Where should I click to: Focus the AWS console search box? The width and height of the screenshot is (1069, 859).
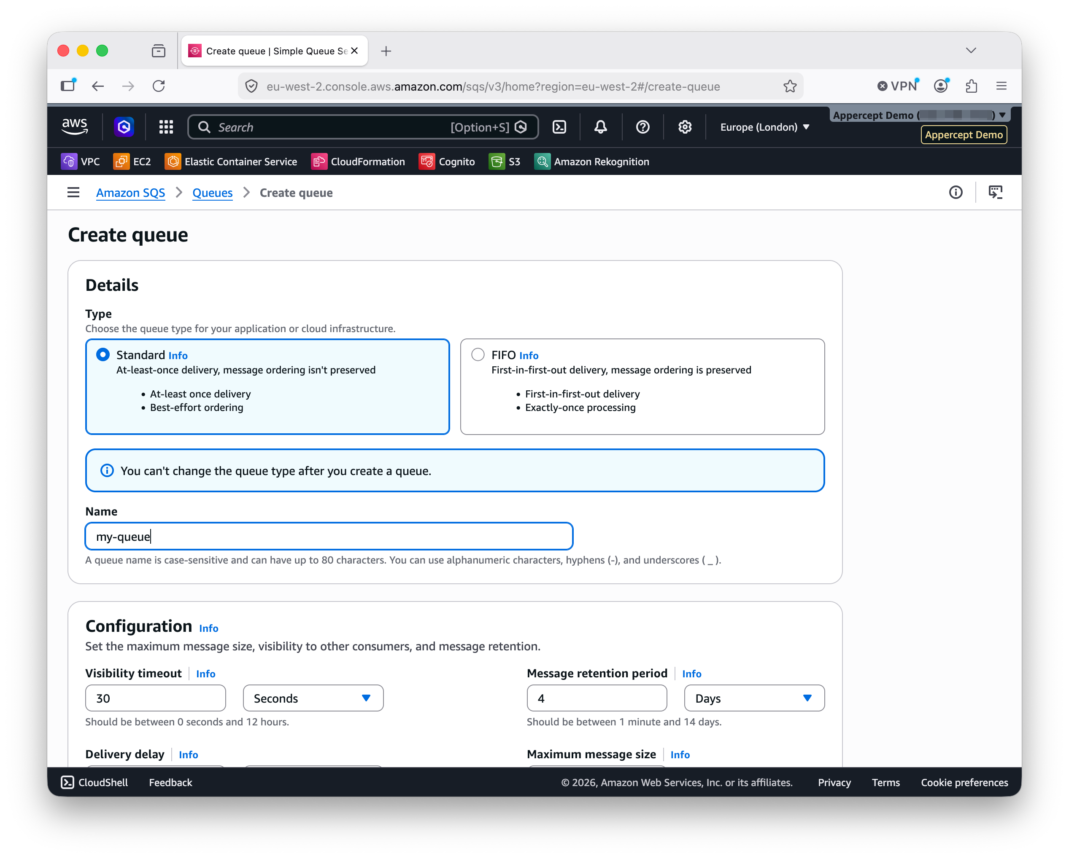(x=363, y=127)
